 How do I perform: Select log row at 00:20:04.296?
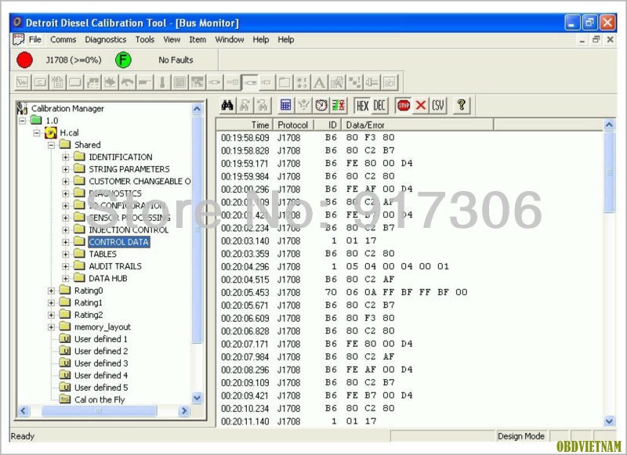409,266
